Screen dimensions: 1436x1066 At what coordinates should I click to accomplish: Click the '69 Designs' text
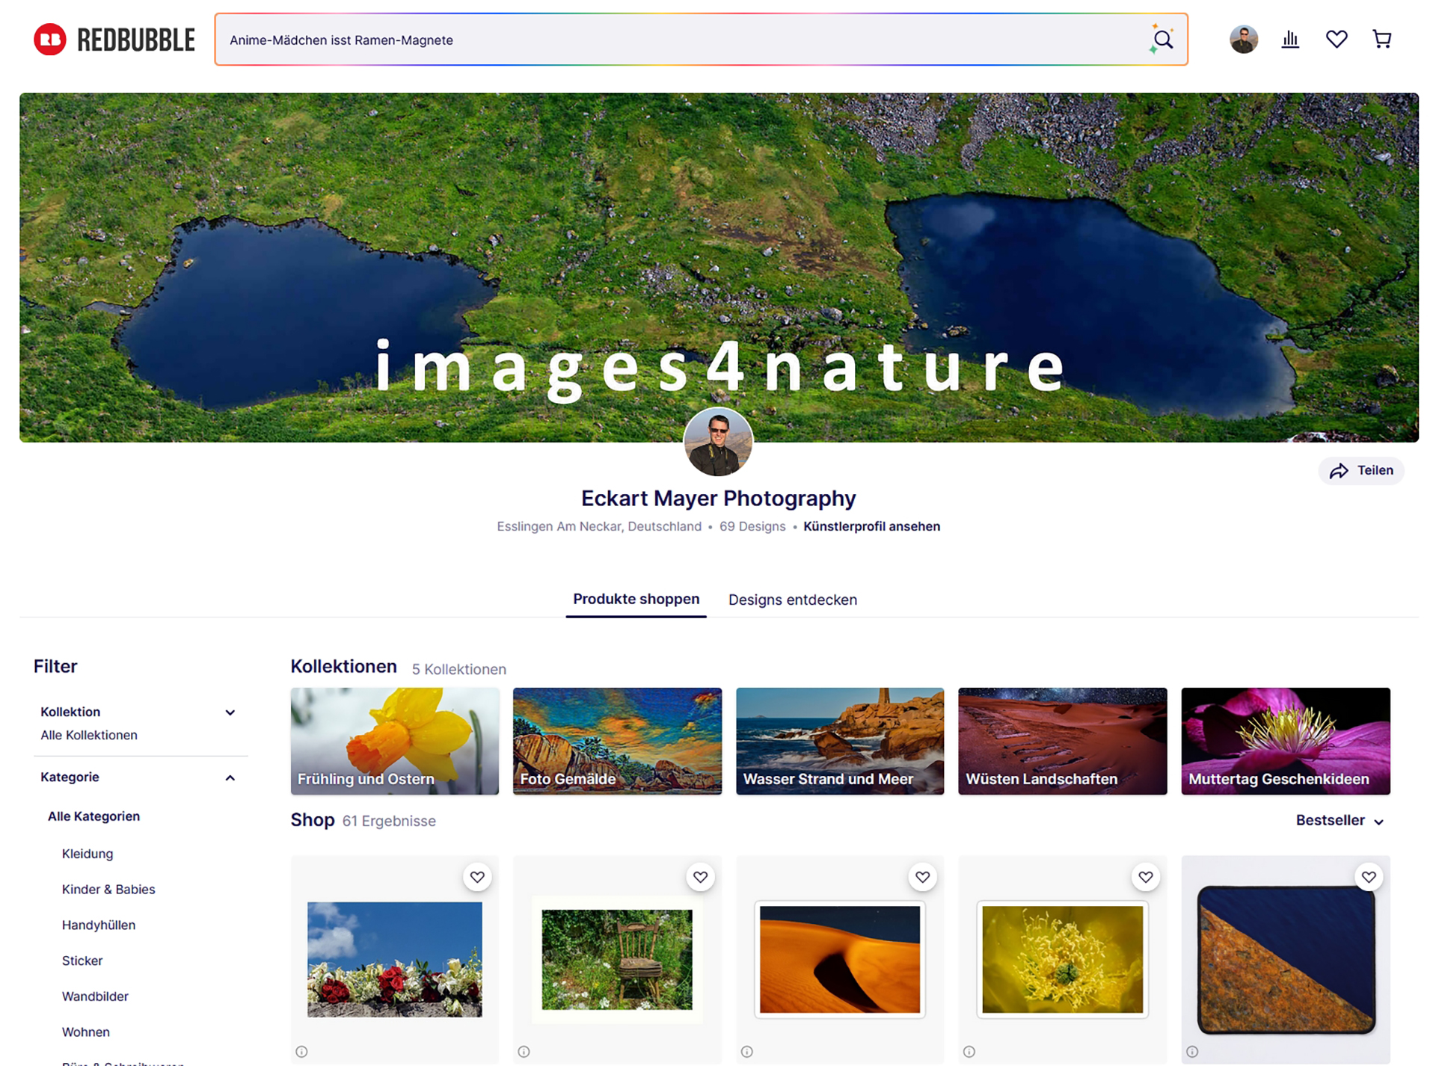(752, 526)
